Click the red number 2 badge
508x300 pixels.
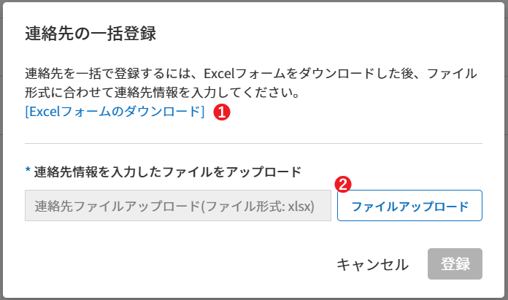point(341,183)
